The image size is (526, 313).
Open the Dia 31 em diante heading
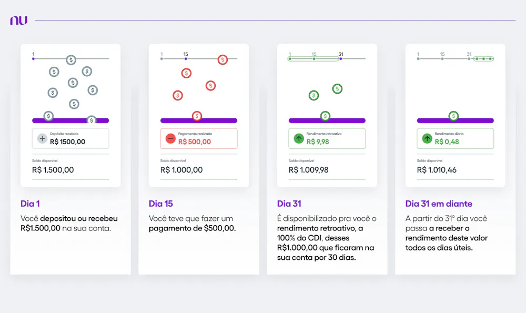439,204
